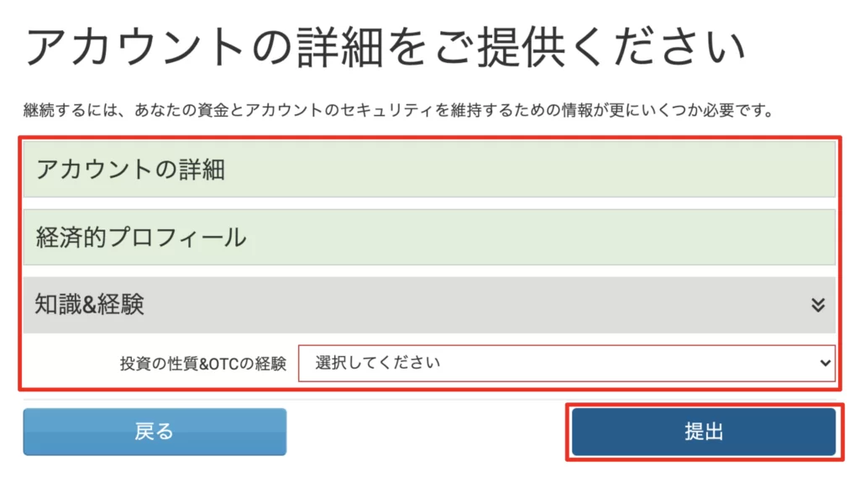Open the 投資の性質&OTCの経験 dropdown
Screen dimensions: 860x477
pos(566,364)
